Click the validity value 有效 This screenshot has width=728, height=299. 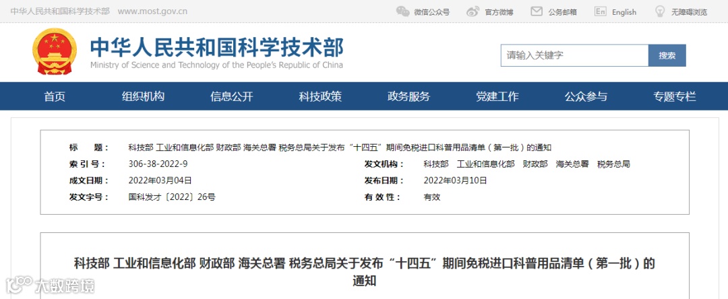click(432, 197)
